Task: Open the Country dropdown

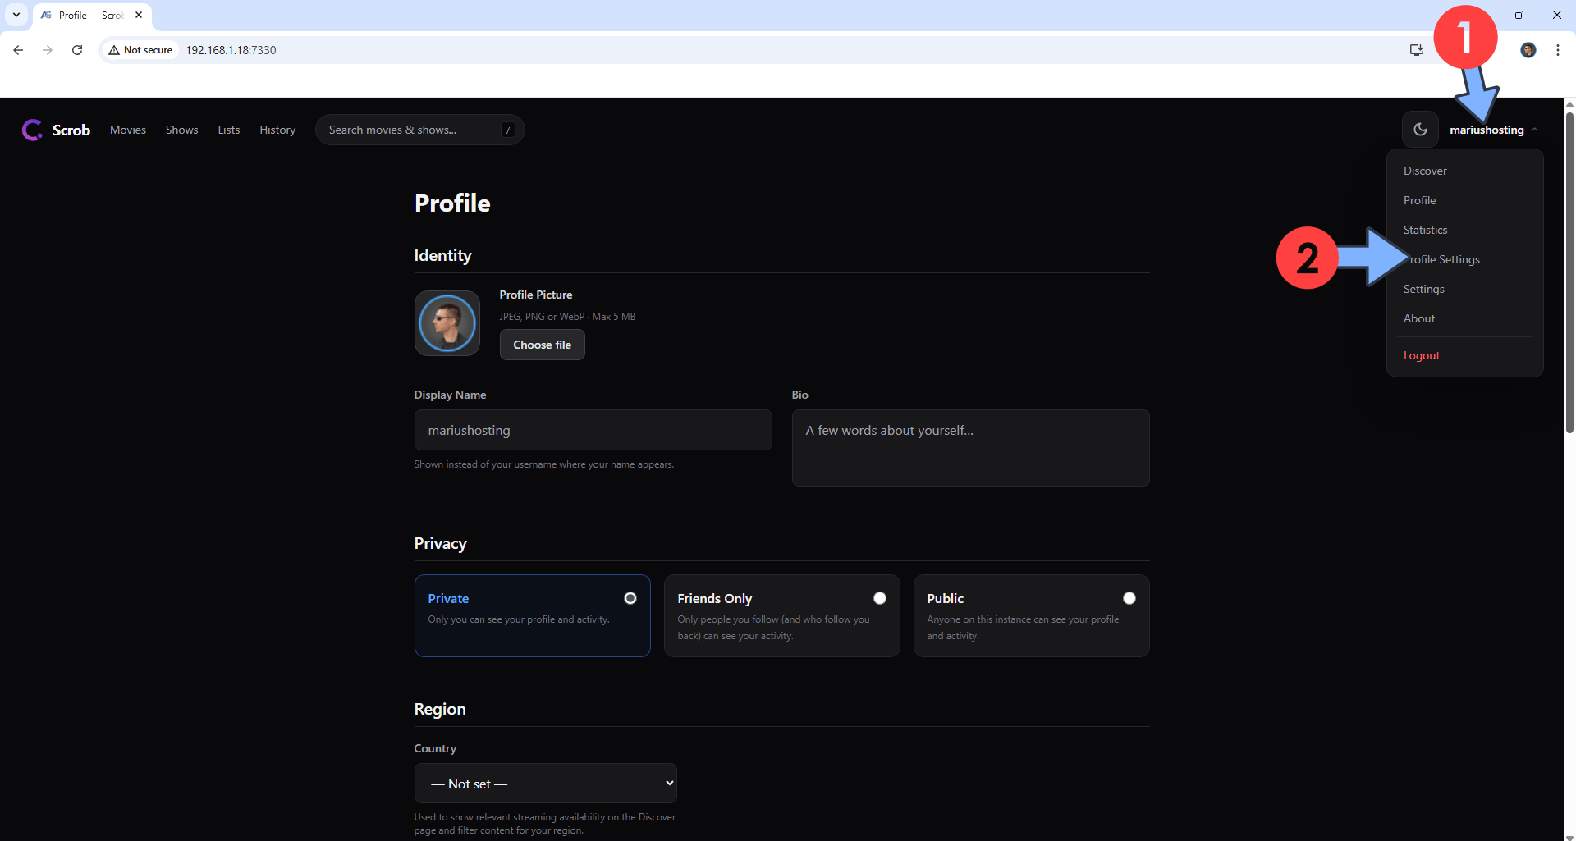Action: (x=545, y=784)
